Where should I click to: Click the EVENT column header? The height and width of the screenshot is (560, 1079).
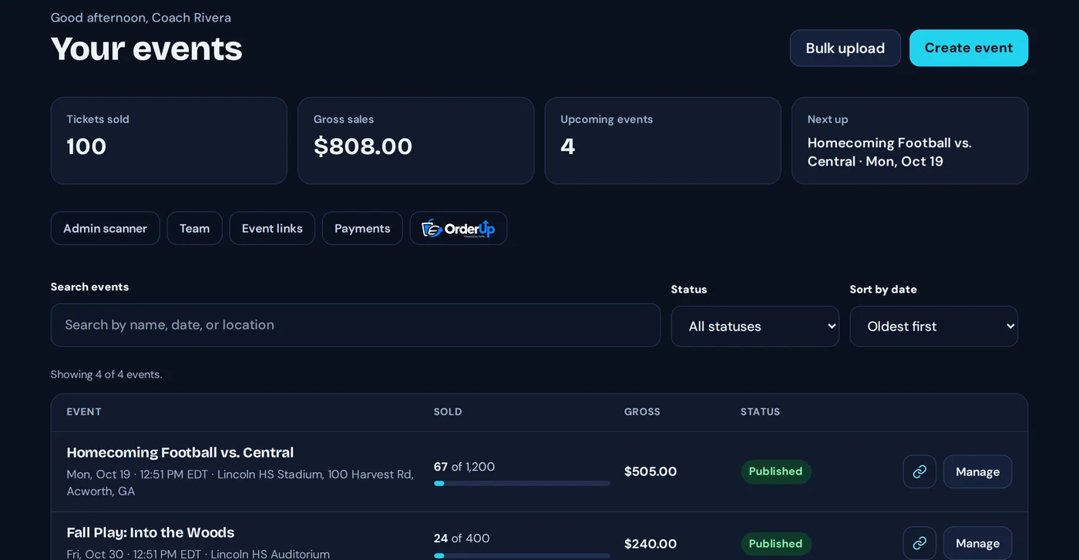pyautogui.click(x=84, y=412)
